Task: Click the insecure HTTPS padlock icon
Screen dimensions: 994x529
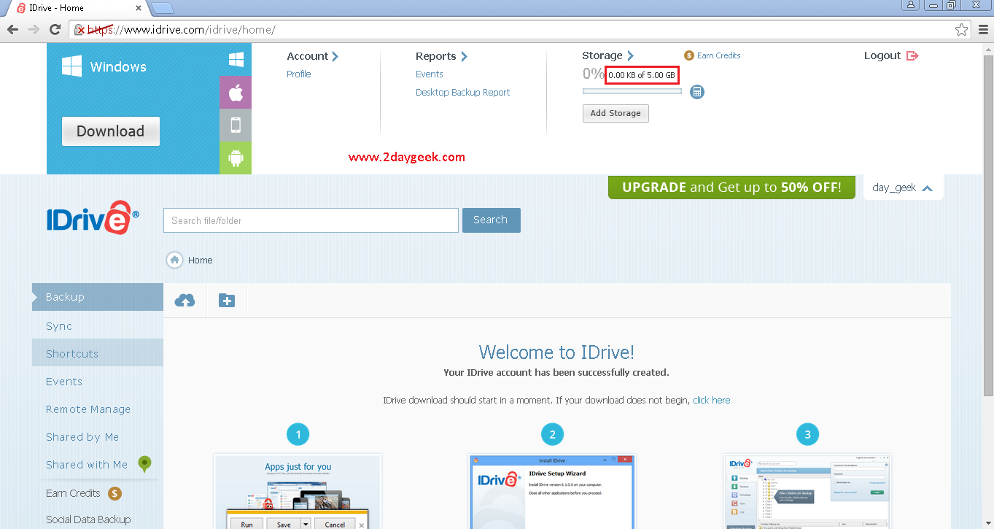Action: pyautogui.click(x=79, y=30)
